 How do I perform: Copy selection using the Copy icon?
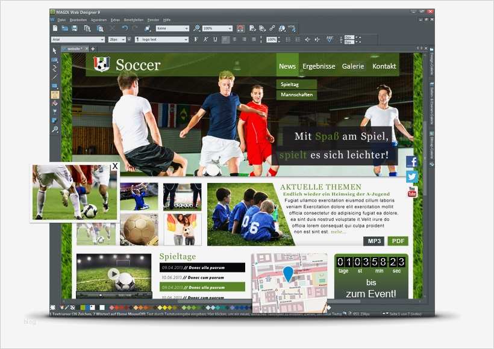coord(87,28)
